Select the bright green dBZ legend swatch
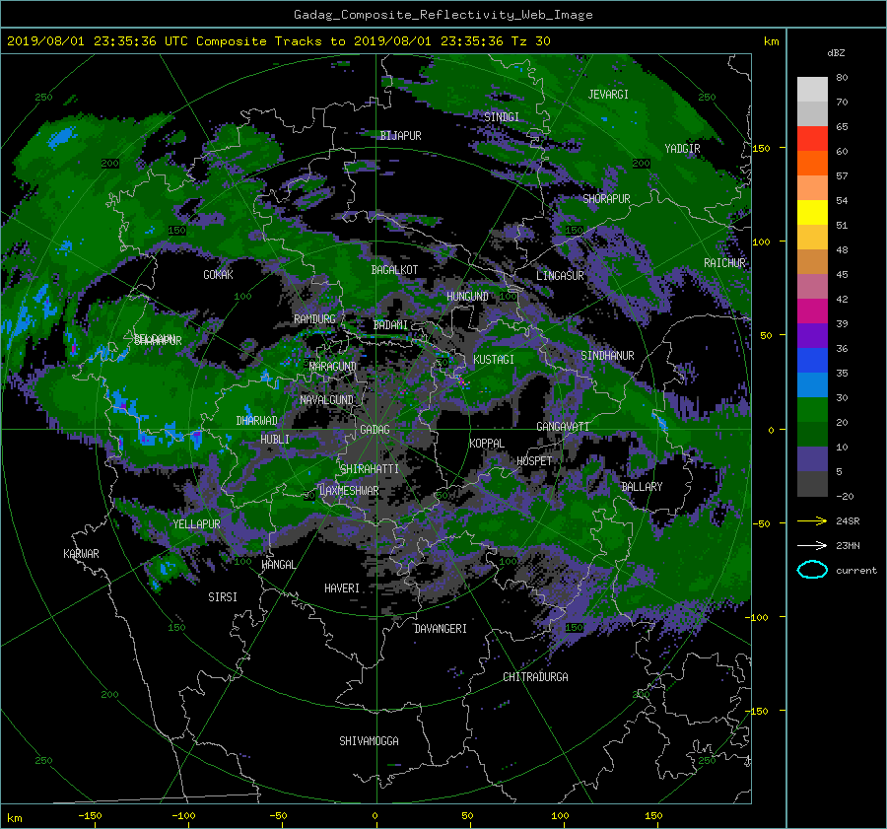 coord(812,409)
